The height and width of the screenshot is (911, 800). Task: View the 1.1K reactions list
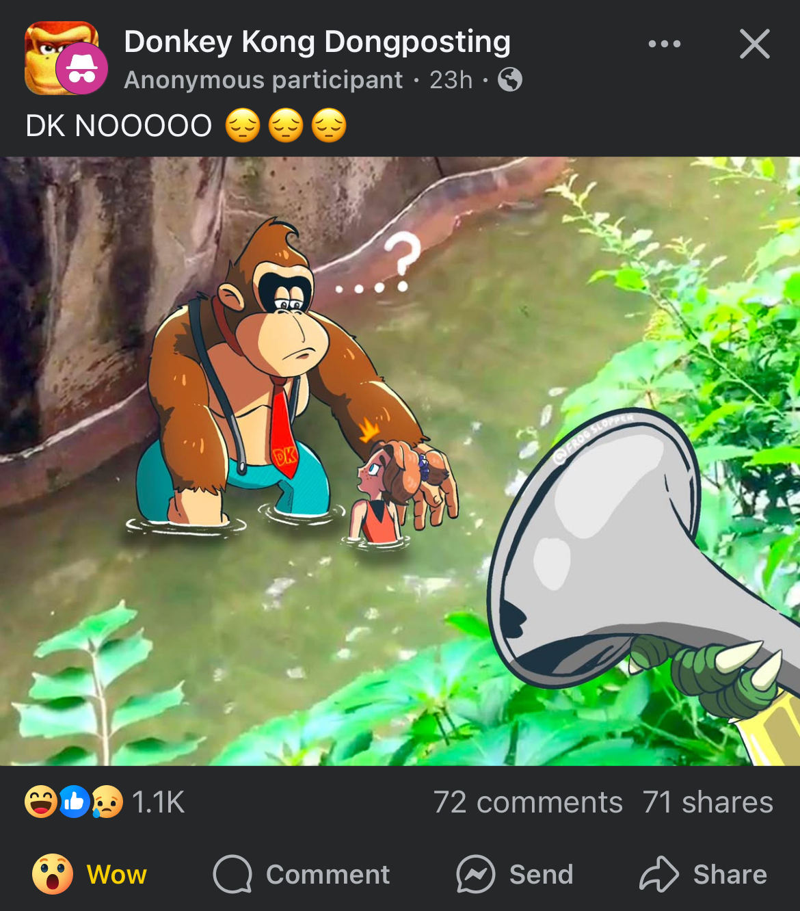pyautogui.click(x=158, y=802)
